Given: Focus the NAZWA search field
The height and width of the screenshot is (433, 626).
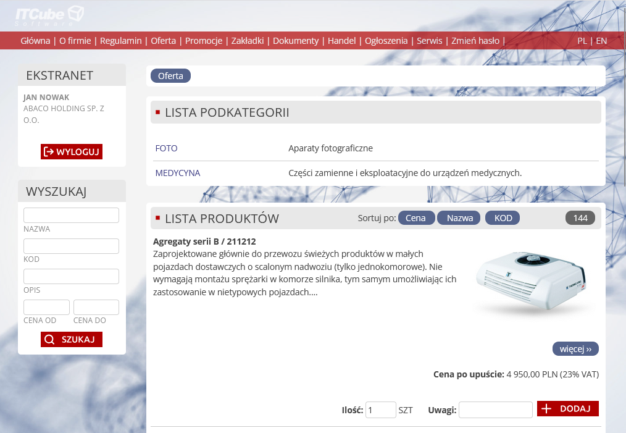Looking at the screenshot, I should pyautogui.click(x=71, y=215).
